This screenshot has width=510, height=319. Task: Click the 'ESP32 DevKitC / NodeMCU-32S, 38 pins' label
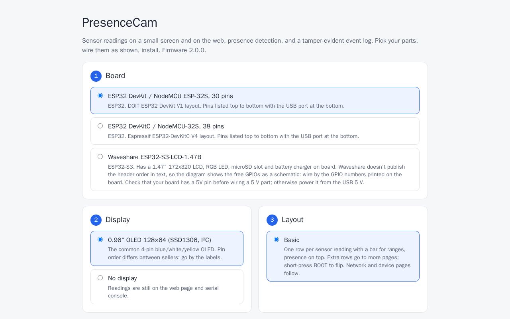[x=166, y=126]
